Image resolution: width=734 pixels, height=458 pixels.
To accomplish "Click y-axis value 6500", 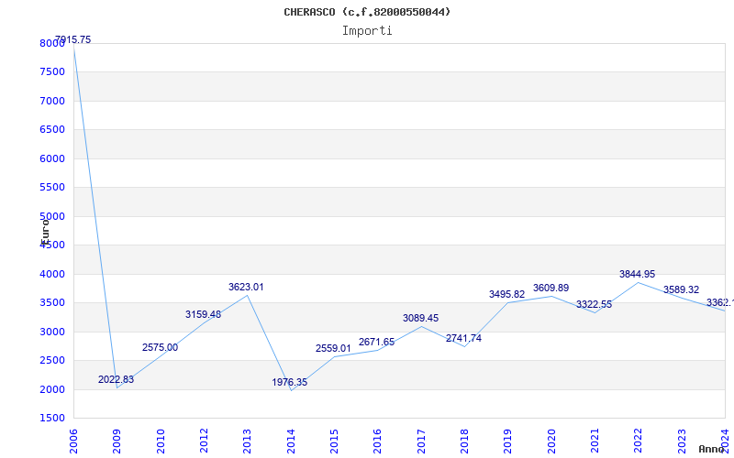I will pos(52,129).
